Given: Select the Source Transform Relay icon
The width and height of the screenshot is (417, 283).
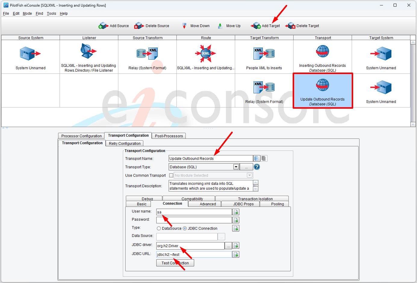Looking at the screenshot, I should (147, 54).
